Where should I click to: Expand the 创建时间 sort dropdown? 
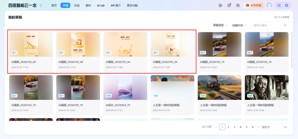point(239,25)
